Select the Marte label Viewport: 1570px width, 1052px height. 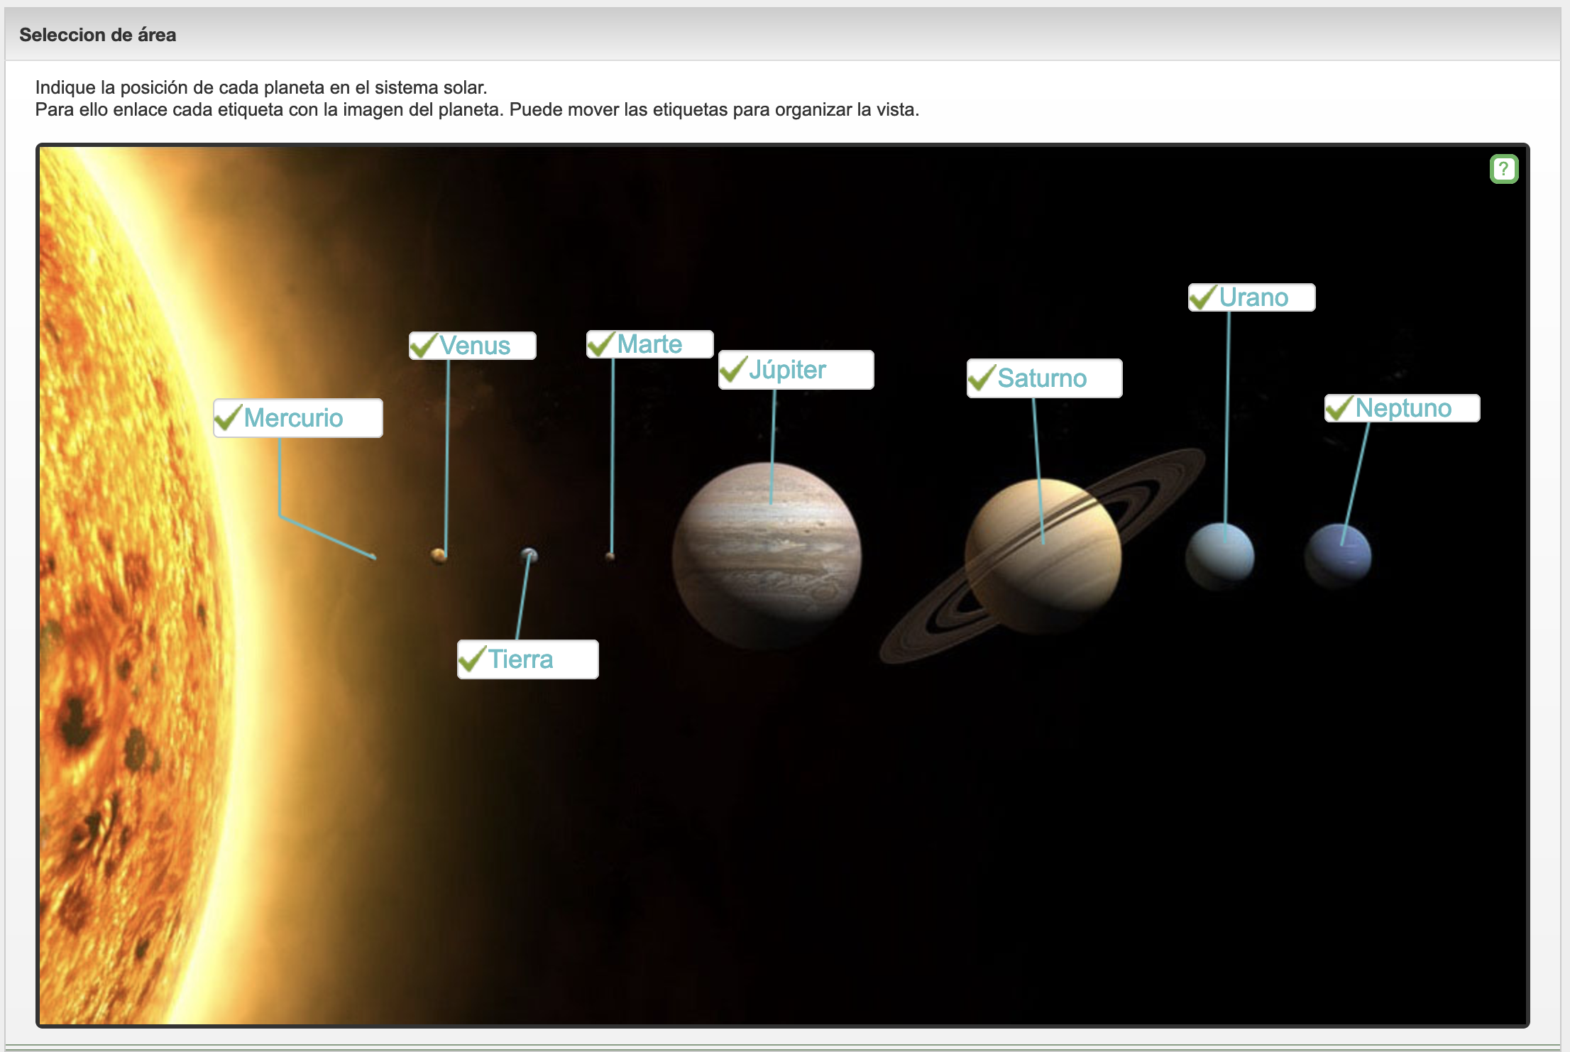pos(650,344)
